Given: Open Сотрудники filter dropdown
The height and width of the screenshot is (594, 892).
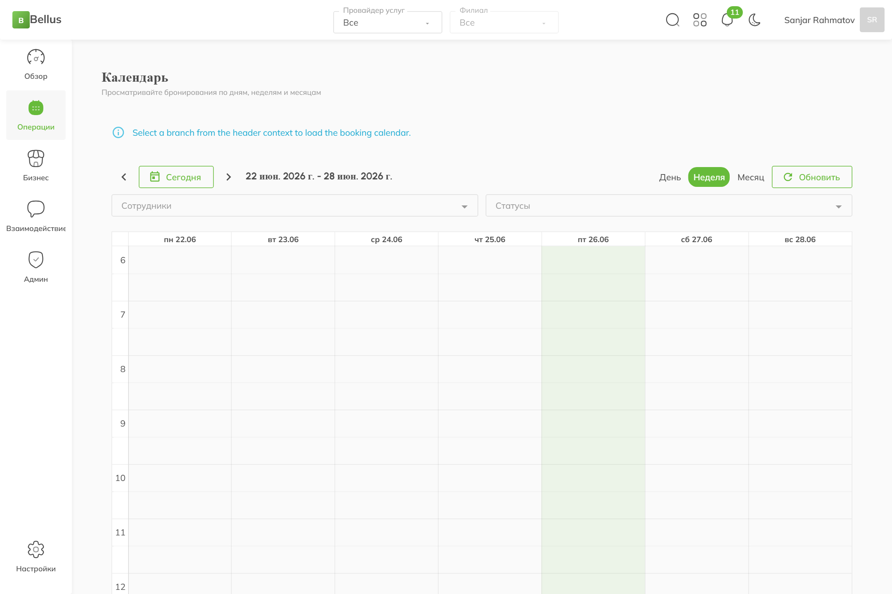Looking at the screenshot, I should [294, 205].
